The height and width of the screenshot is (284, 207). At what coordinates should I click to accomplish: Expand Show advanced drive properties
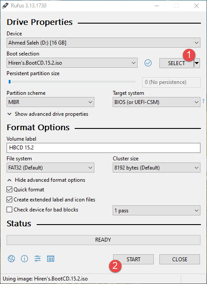(48, 114)
